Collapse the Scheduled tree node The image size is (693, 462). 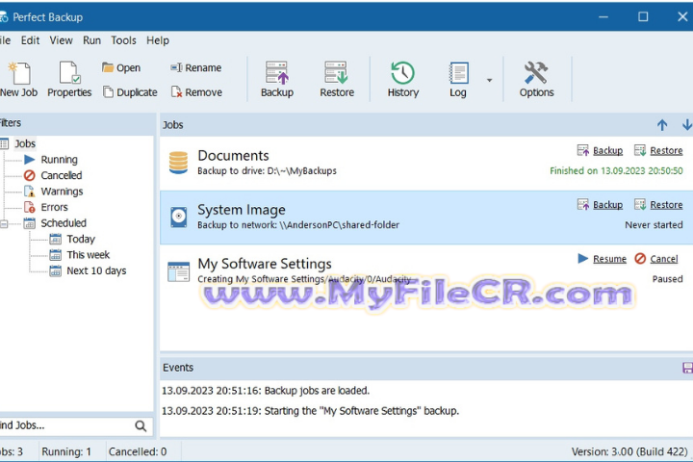pos(4,223)
